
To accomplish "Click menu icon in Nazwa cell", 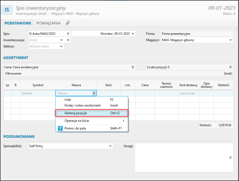I will point(94,93).
